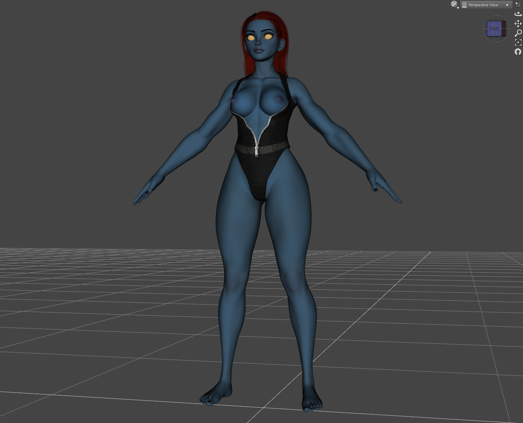
Task: Select the pan camera tool
Action: tap(518, 24)
